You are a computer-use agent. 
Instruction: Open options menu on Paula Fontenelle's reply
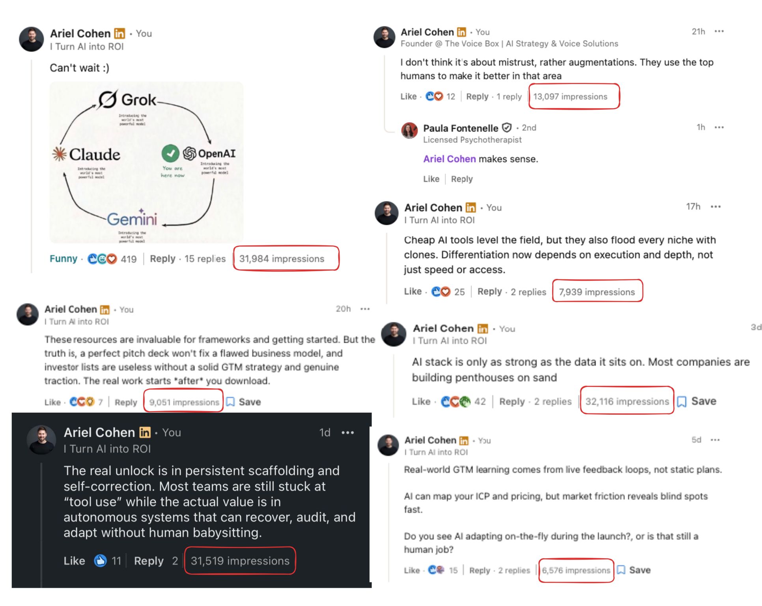tap(719, 127)
